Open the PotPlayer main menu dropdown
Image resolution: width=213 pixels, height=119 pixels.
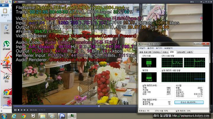20,2
